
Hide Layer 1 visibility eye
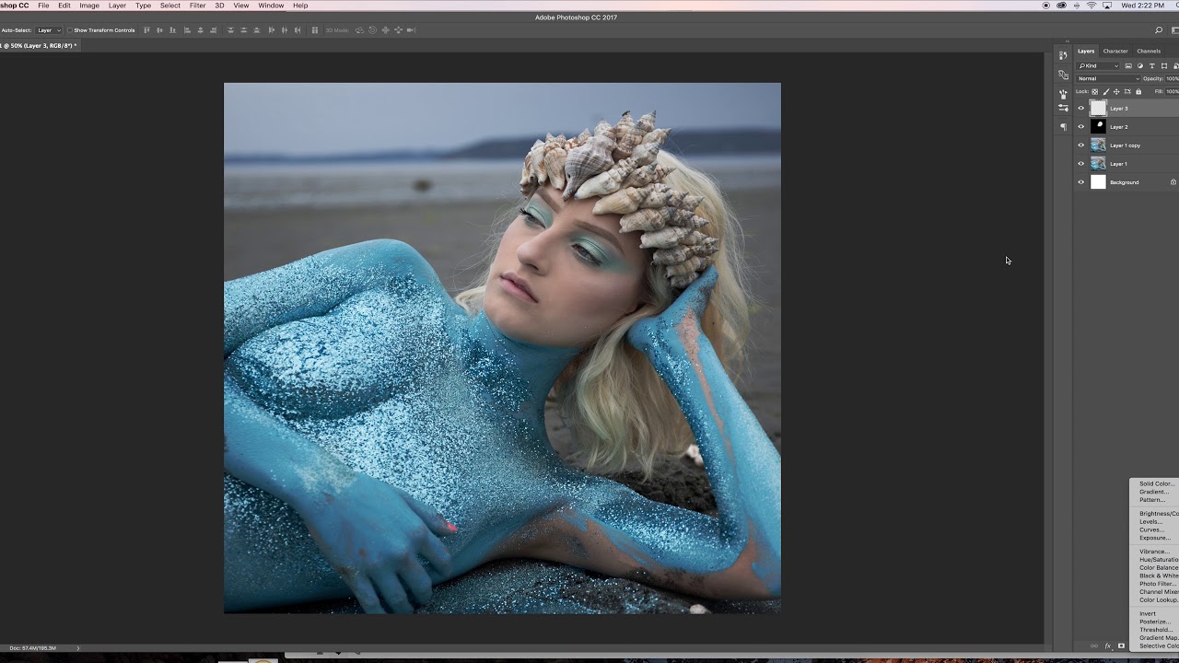1081,163
